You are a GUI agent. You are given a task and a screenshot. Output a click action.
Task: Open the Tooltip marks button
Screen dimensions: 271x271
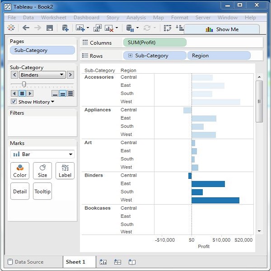42,191
